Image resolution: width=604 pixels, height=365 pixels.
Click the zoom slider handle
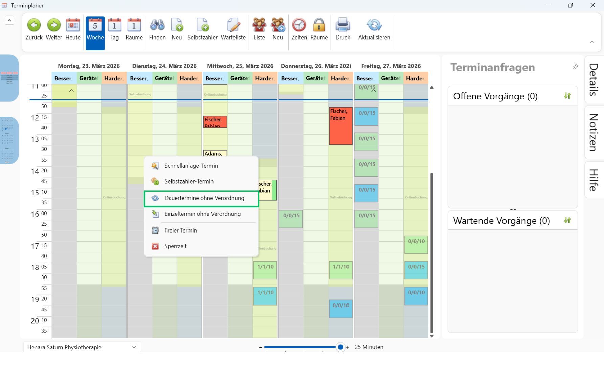pyautogui.click(x=340, y=347)
